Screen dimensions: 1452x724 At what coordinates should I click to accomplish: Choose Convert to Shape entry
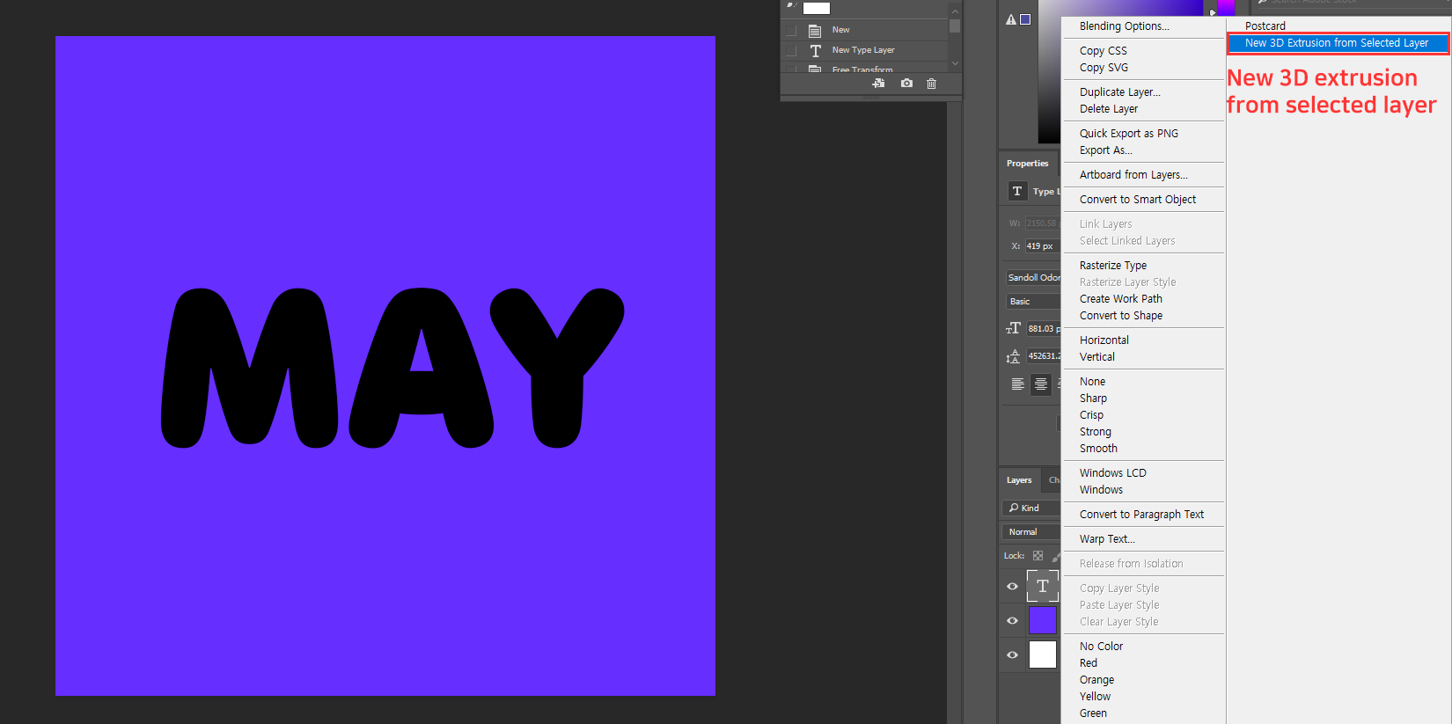click(1121, 316)
